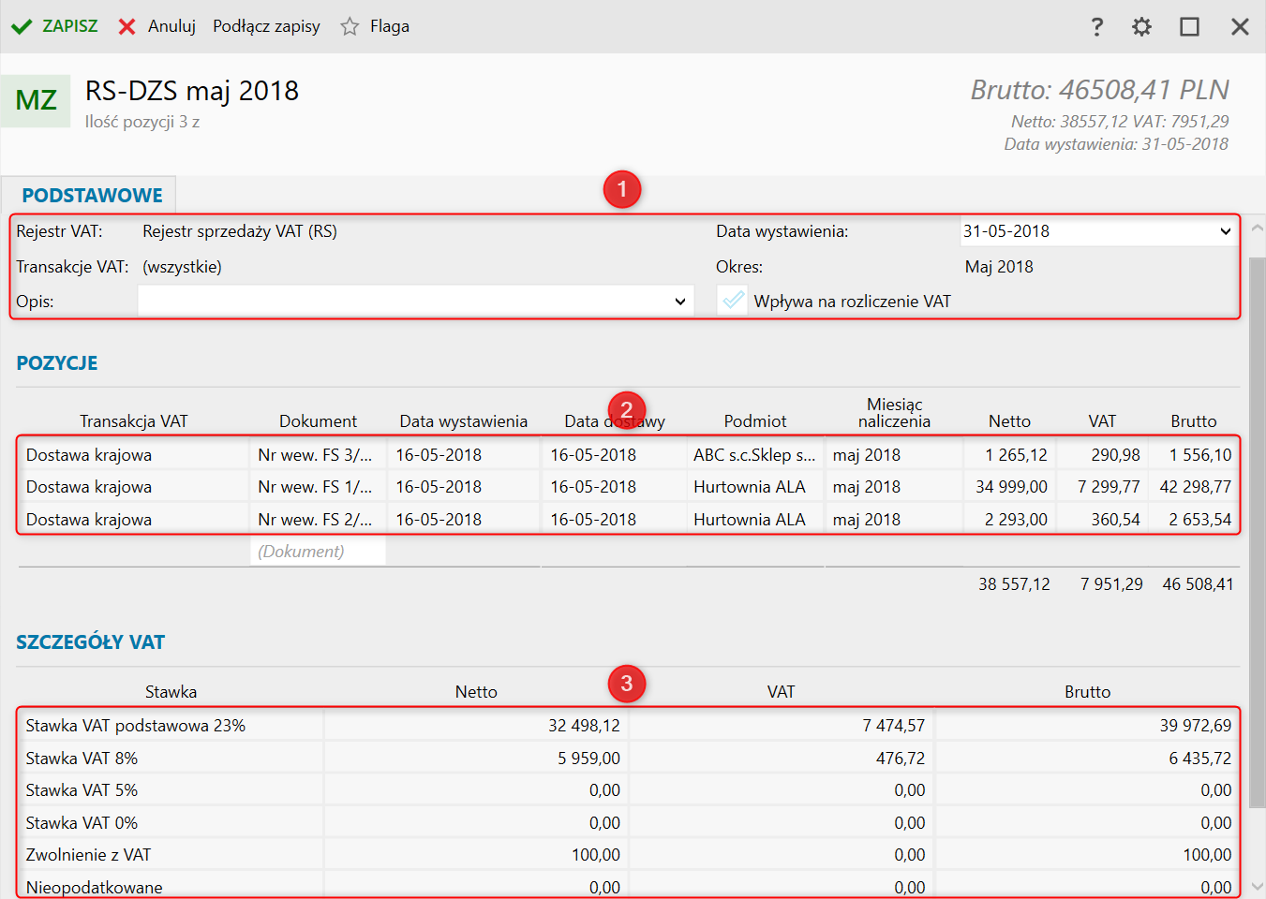The height and width of the screenshot is (899, 1266).
Task: Click the total Netto 38 557,12
Action: 1014,584
